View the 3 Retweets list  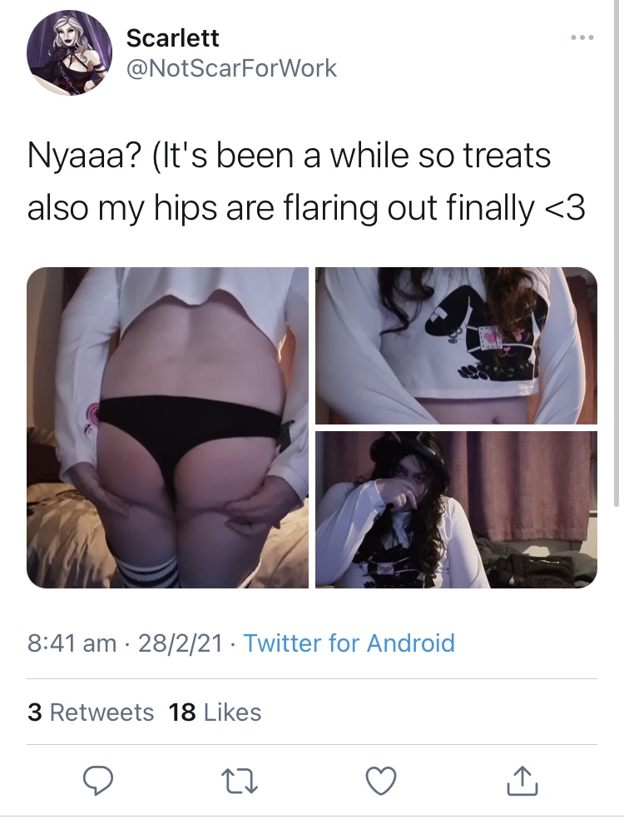pos(91,712)
